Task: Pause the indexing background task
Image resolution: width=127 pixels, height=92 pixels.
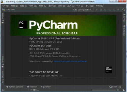Action: pos(118,90)
